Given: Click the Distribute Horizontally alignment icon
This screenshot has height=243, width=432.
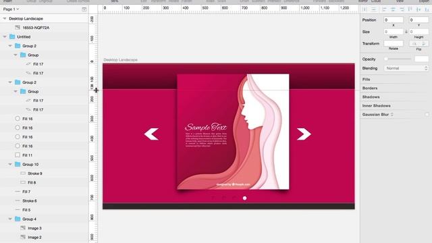Looking at the screenshot, I should coord(364,9).
